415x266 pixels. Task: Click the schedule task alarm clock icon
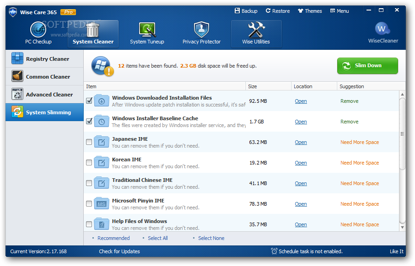(274, 251)
